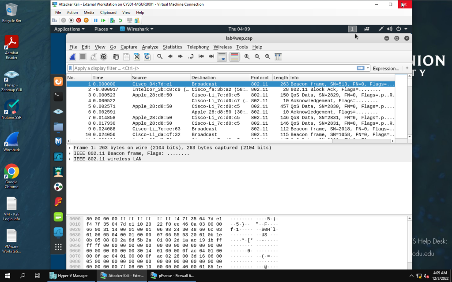Zoom out on main window text

tap(257, 57)
